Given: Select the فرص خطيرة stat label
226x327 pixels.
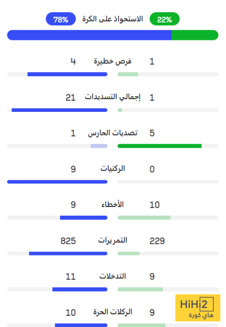Looking at the screenshot, I should pos(112,61).
